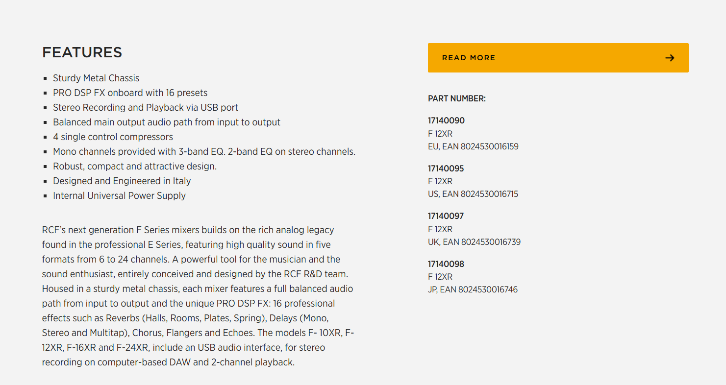Click part number 17140095
Screen dimensions: 726x385
tap(446, 168)
